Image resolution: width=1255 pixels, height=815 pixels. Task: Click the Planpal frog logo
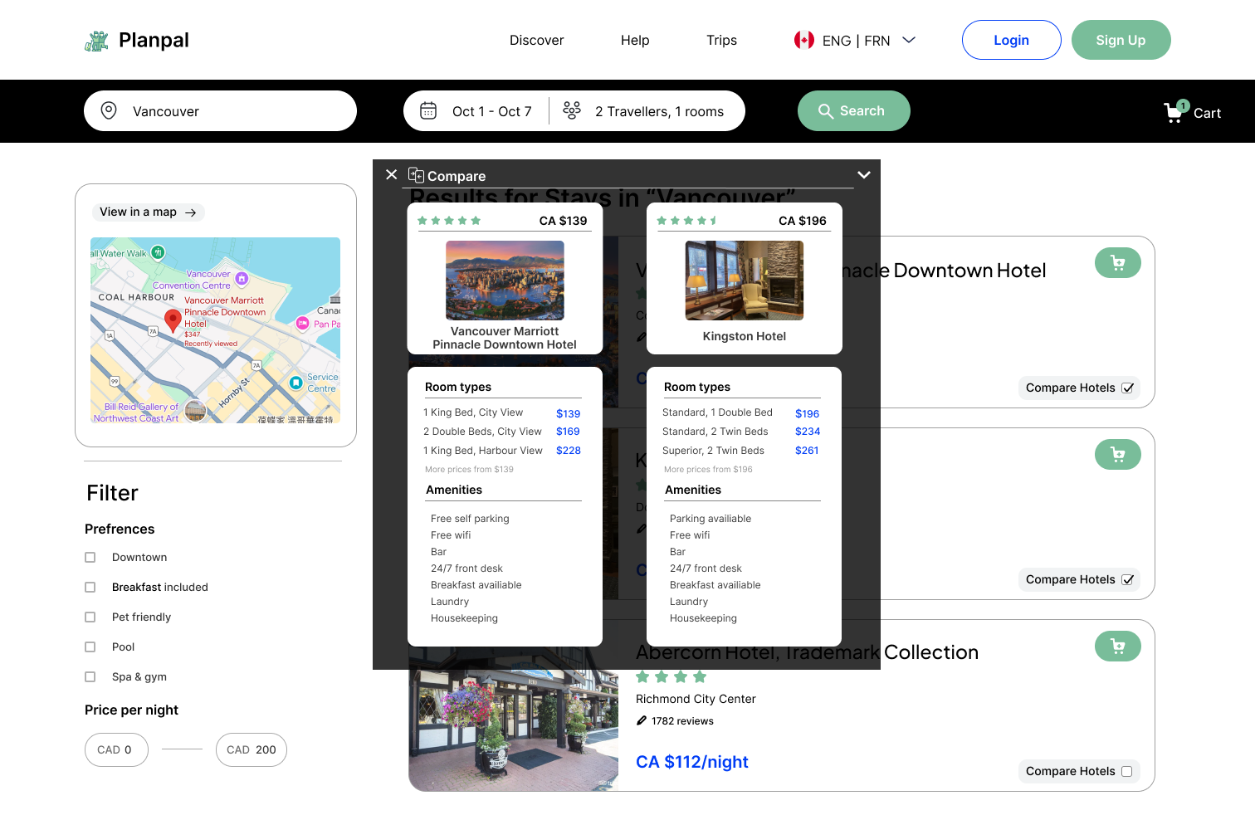(97, 39)
